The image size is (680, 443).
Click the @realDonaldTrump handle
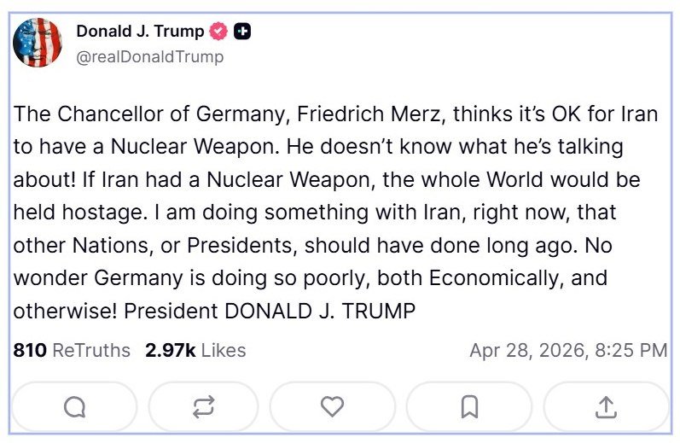pos(150,56)
